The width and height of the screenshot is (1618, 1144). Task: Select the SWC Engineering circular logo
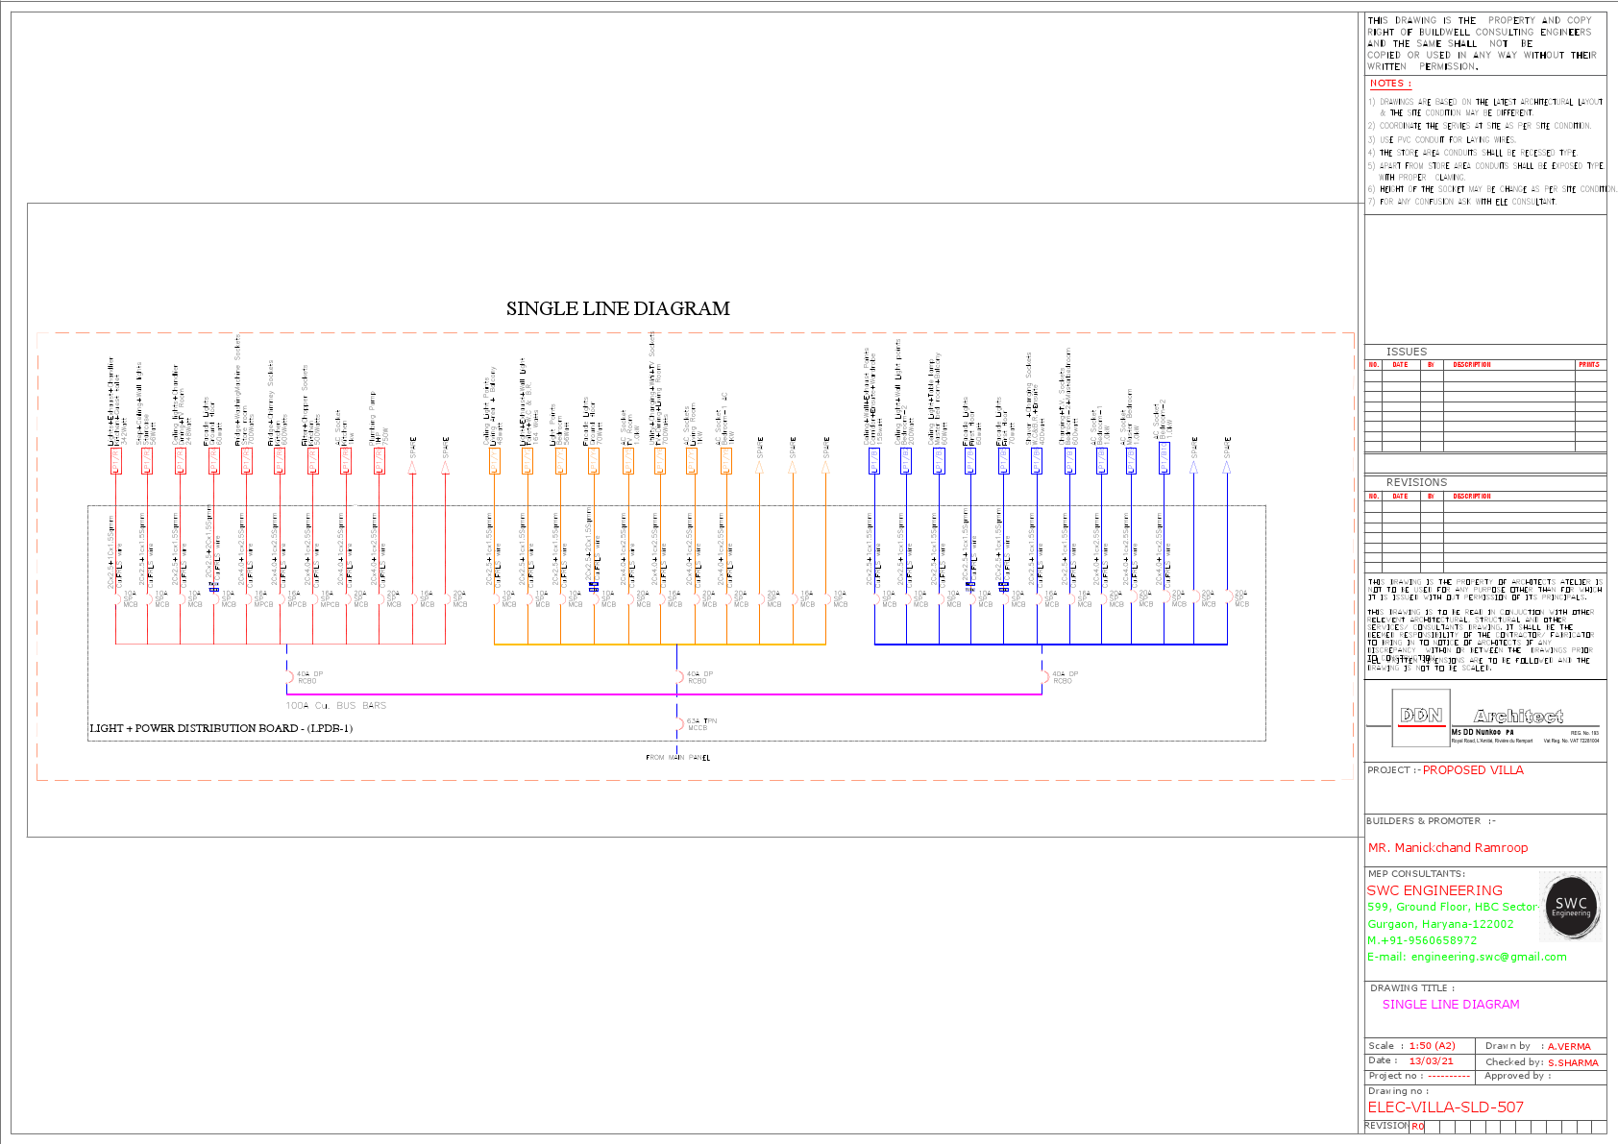click(x=1569, y=906)
